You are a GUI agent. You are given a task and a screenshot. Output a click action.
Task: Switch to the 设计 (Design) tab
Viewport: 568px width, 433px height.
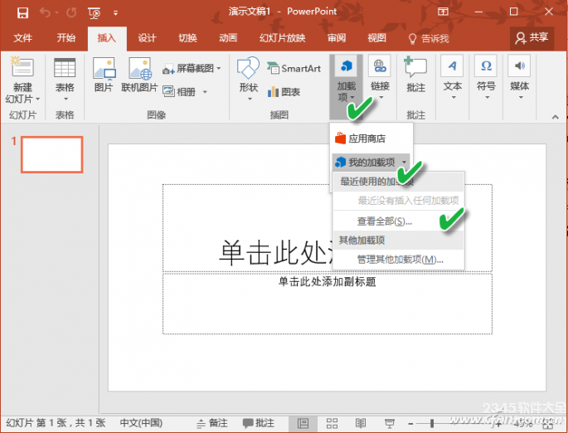tap(147, 38)
